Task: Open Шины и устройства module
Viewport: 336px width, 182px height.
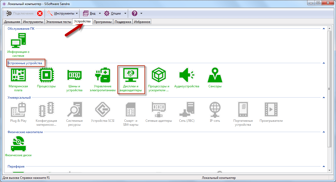Action: point(74,76)
